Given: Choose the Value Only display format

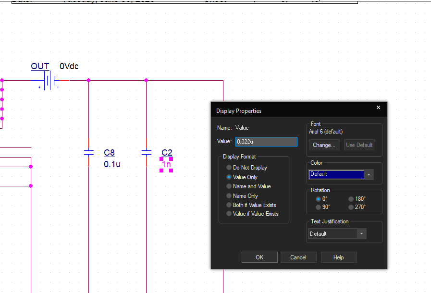Looking at the screenshot, I should pos(229,177).
